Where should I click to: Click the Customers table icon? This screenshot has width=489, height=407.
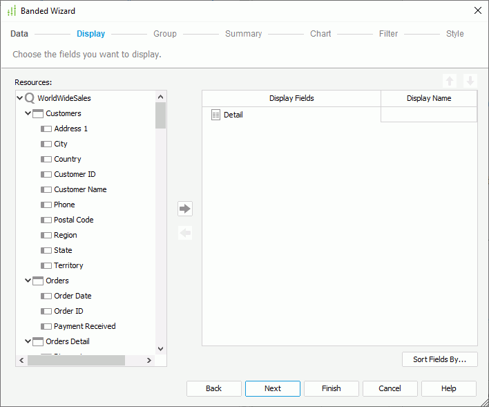38,114
